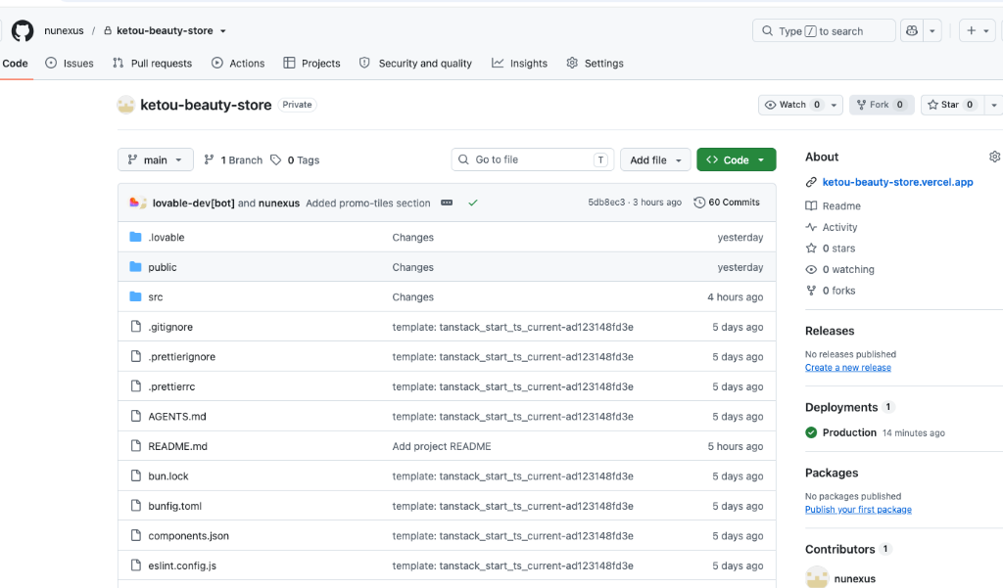
Task: View the 1 Branch link
Action: tap(233, 159)
